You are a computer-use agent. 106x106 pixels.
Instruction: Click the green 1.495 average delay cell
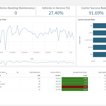75,79
